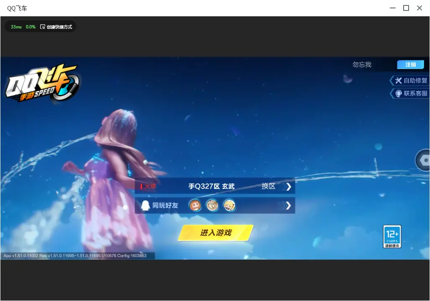
Task: Click the 0.0% packet loss indicator
Action: [31, 27]
